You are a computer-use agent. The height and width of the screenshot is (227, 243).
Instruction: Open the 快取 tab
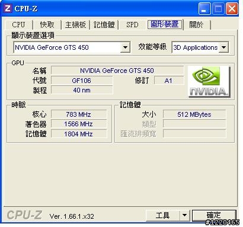tap(47, 25)
